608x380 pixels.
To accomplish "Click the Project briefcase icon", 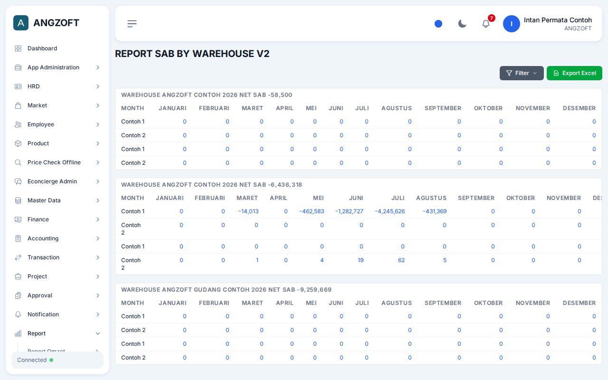I will pos(18,276).
